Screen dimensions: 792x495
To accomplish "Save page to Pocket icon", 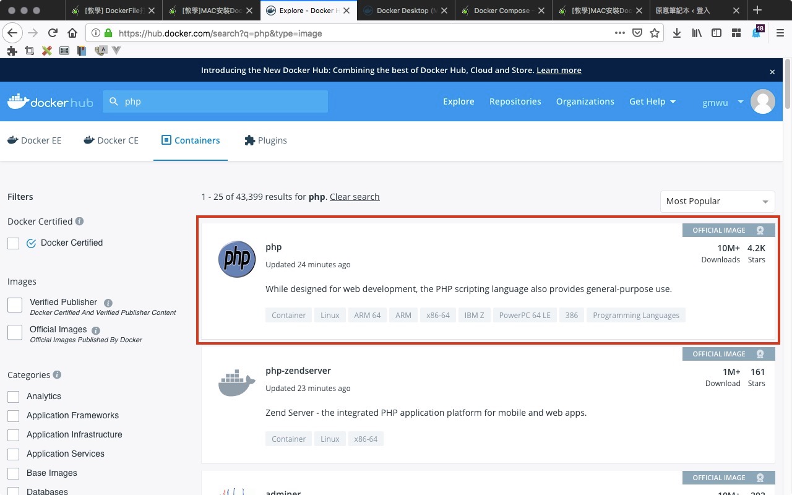I will [637, 33].
